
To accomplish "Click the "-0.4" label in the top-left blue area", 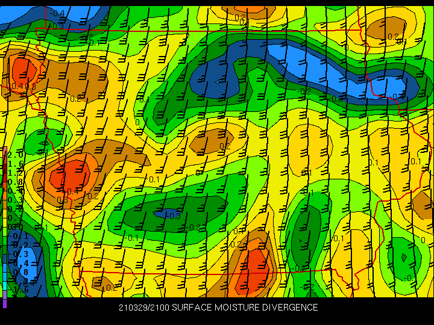I will (x=57, y=13).
